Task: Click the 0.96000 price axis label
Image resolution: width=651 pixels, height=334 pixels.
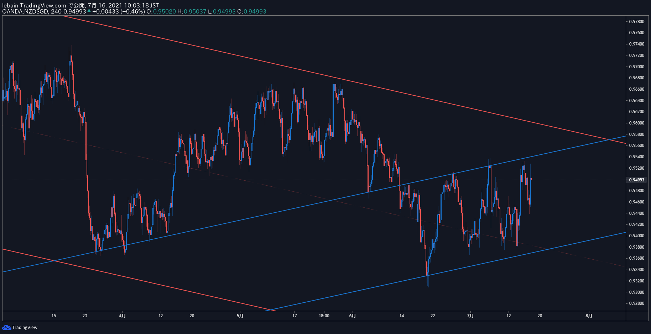Action: pyautogui.click(x=636, y=123)
